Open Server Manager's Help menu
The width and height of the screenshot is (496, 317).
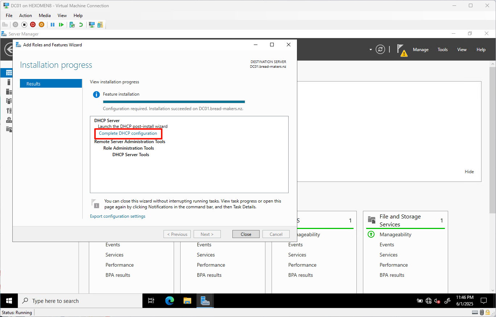[x=481, y=50]
